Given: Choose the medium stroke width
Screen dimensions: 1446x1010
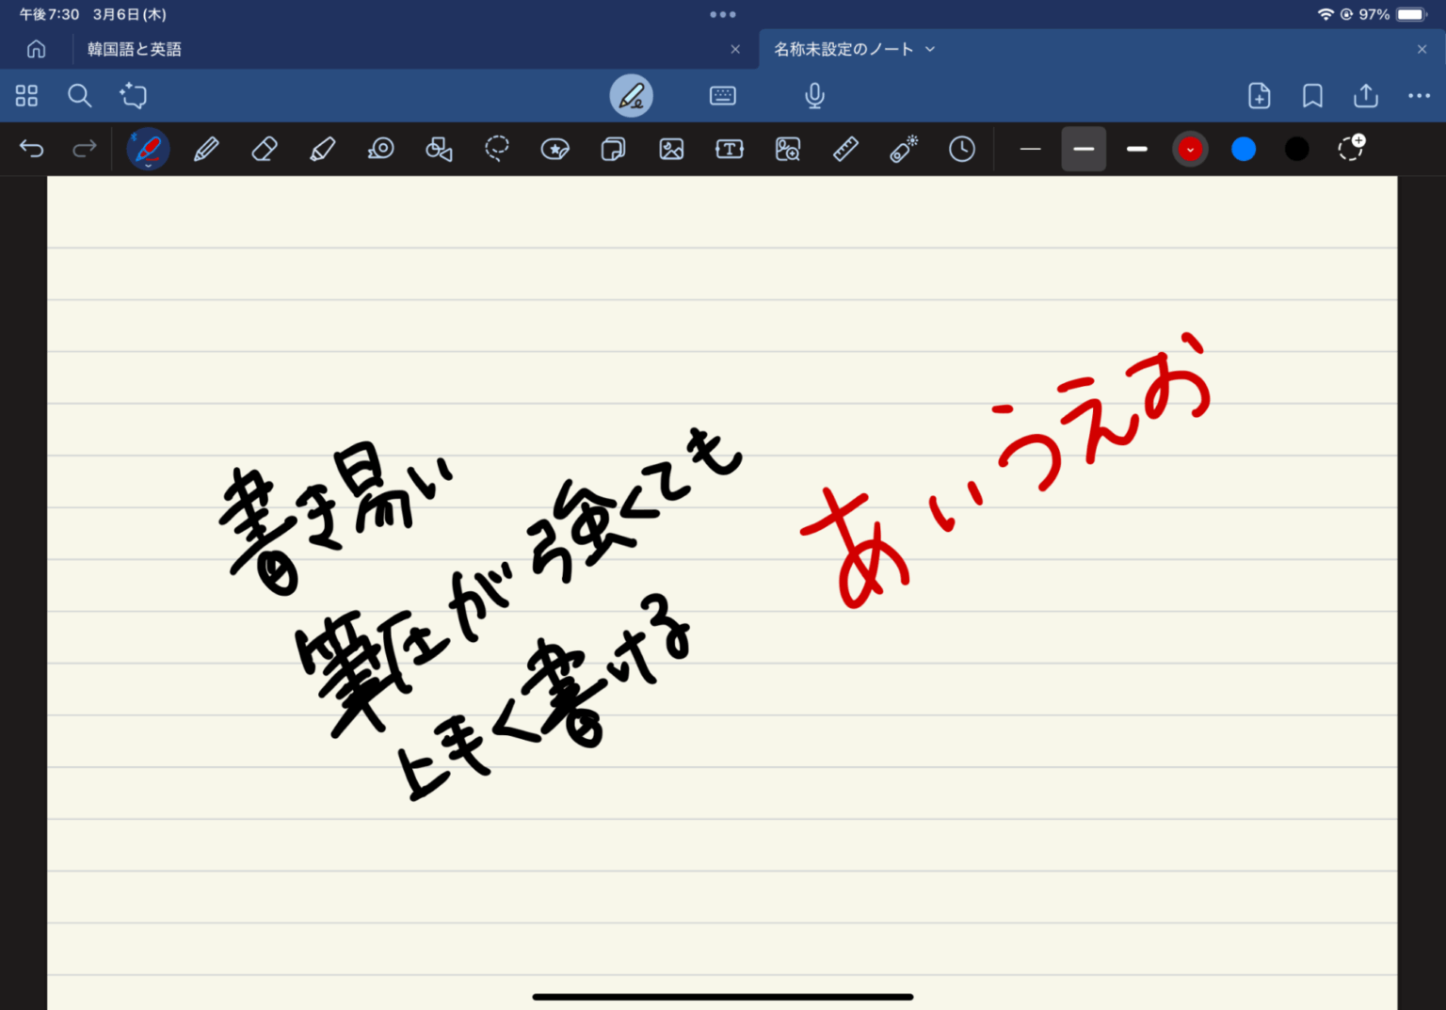Looking at the screenshot, I should tap(1084, 149).
